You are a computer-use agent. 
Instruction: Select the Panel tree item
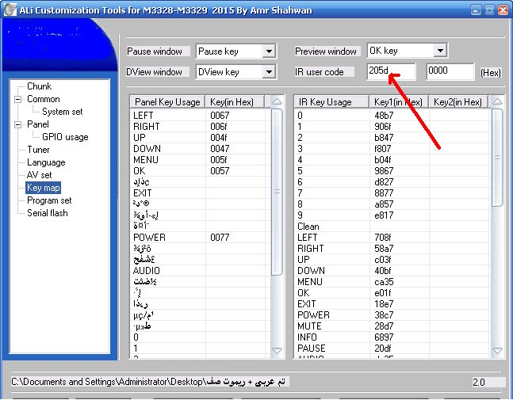[38, 124]
